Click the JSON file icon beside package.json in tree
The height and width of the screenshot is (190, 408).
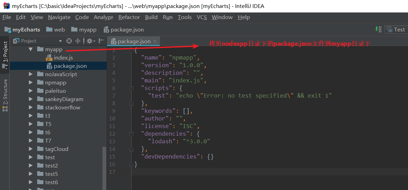click(x=49, y=66)
